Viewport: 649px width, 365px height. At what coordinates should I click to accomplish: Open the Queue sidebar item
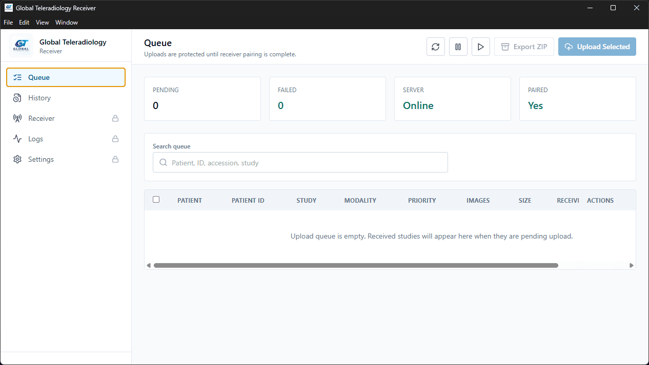click(x=66, y=77)
